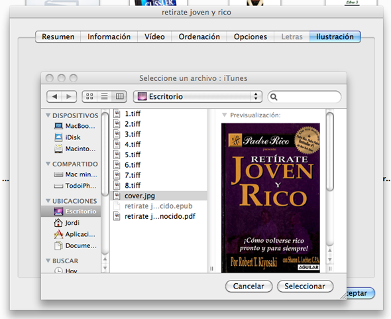Select file 3.tiff
The width and height of the screenshot is (391, 319).
pos(158,134)
